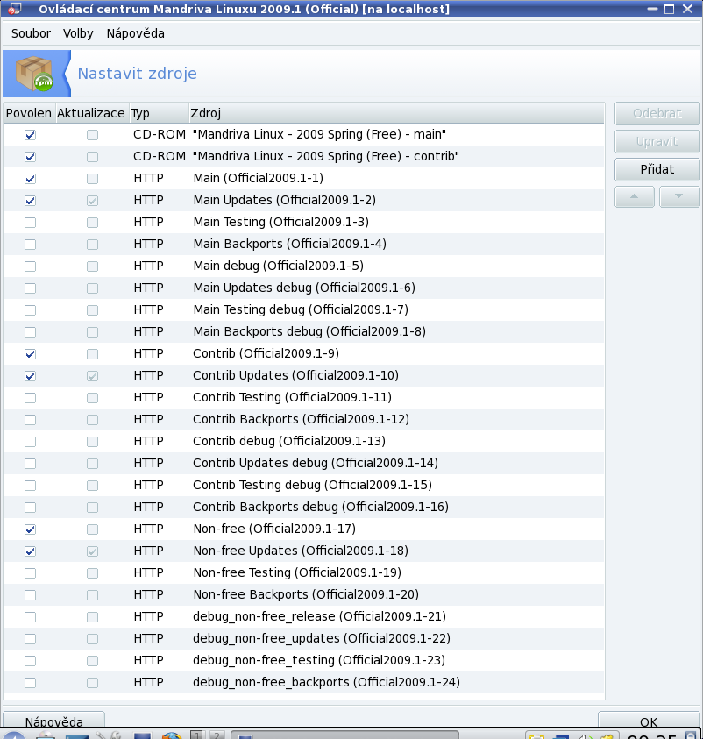Uncheck Povolen for Non-free Updates (Official2009.1-18)

pyautogui.click(x=30, y=551)
